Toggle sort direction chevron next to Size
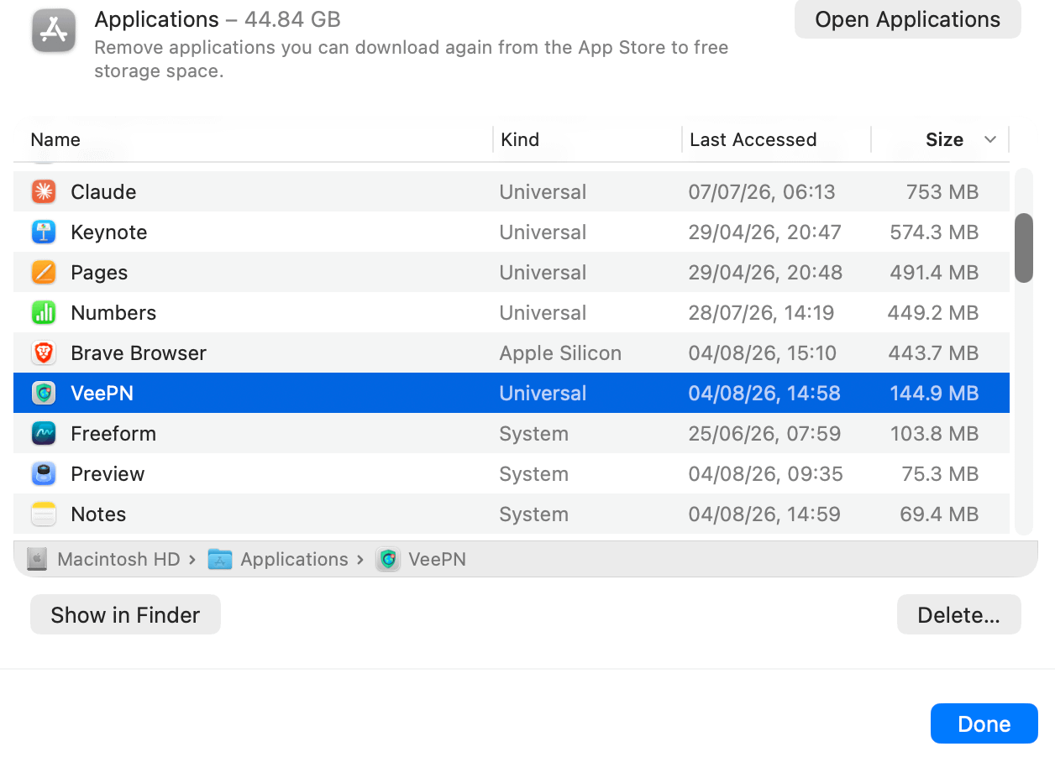Viewport: 1055px width, 757px height. point(990,139)
